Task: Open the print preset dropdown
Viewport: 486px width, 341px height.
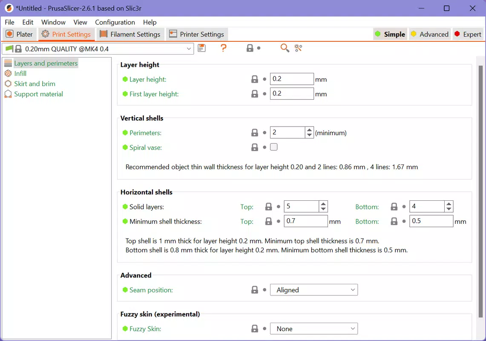Action: click(98, 49)
